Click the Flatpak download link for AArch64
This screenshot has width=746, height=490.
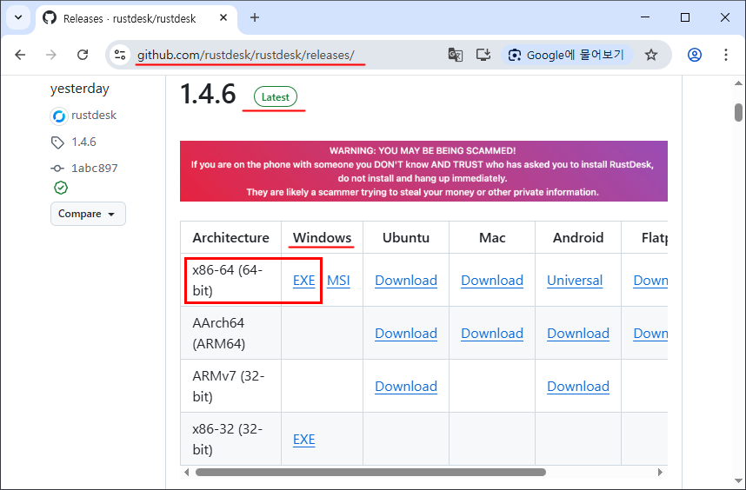(x=650, y=334)
